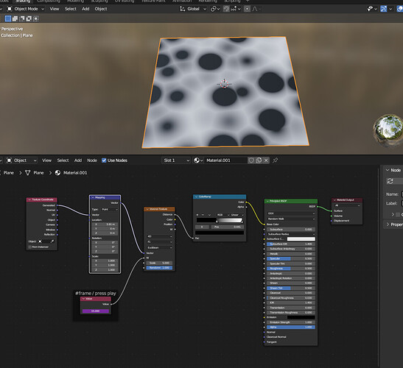
Task: Open the proportional falloff curve icon
Action: pyautogui.click(x=256, y=9)
